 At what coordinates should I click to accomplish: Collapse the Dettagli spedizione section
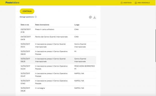click(28, 17)
